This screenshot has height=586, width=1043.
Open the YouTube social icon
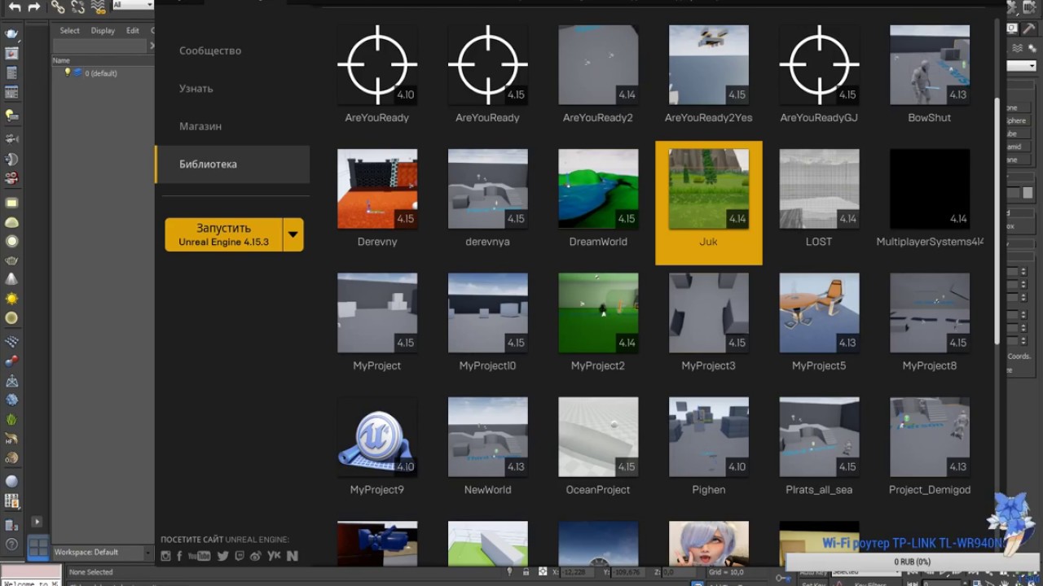pos(199,556)
